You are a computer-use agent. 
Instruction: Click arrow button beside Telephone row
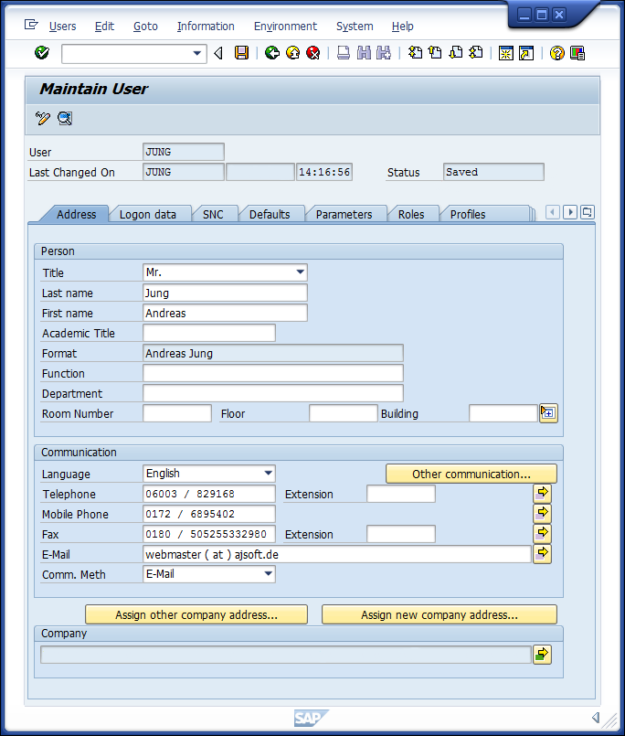coord(543,494)
